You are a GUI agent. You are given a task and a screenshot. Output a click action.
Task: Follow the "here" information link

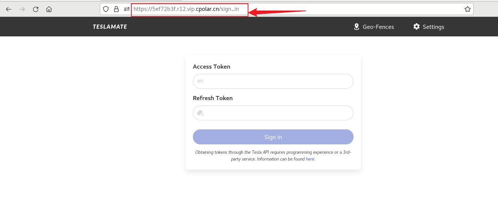point(310,159)
